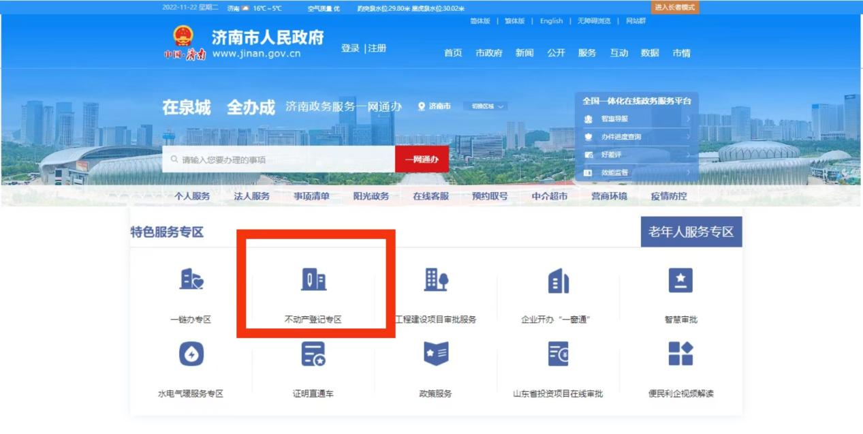
Task: Open the 智慧审批 icon
Action: 680,280
